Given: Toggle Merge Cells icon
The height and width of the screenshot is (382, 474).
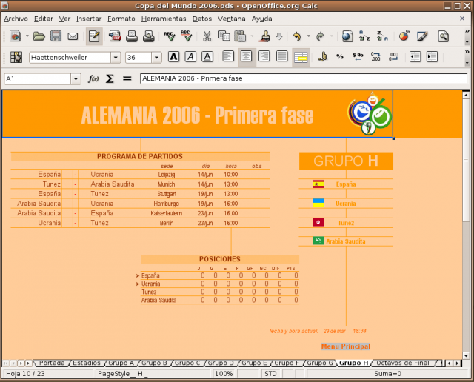Looking at the screenshot, I should (x=301, y=57).
